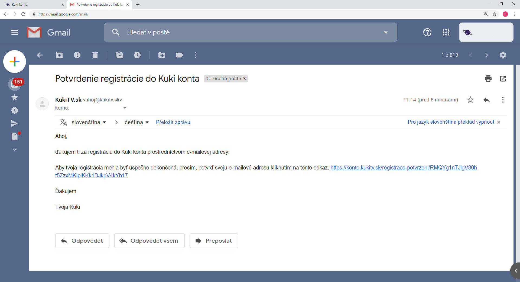Open starred messages in sidebar

pyautogui.click(x=15, y=97)
